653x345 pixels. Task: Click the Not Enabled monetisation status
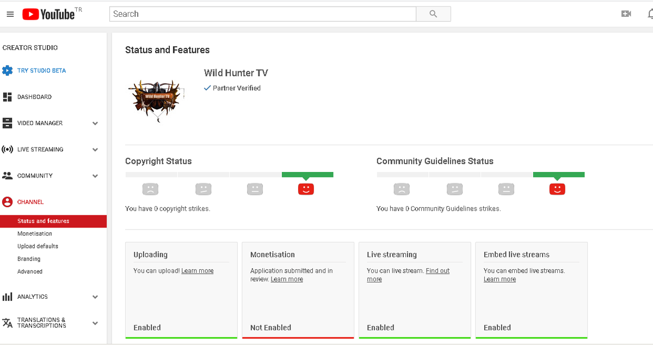[270, 328]
